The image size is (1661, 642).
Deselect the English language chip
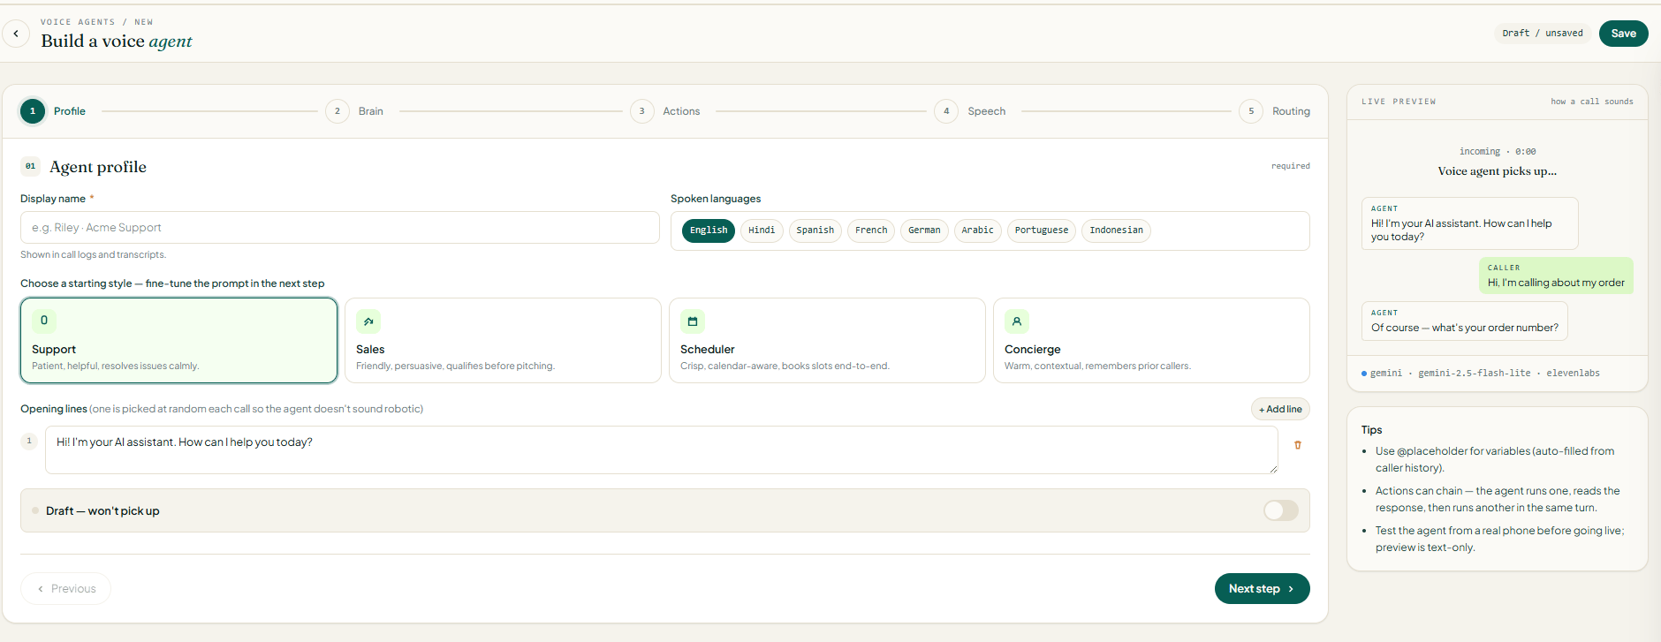pos(709,230)
